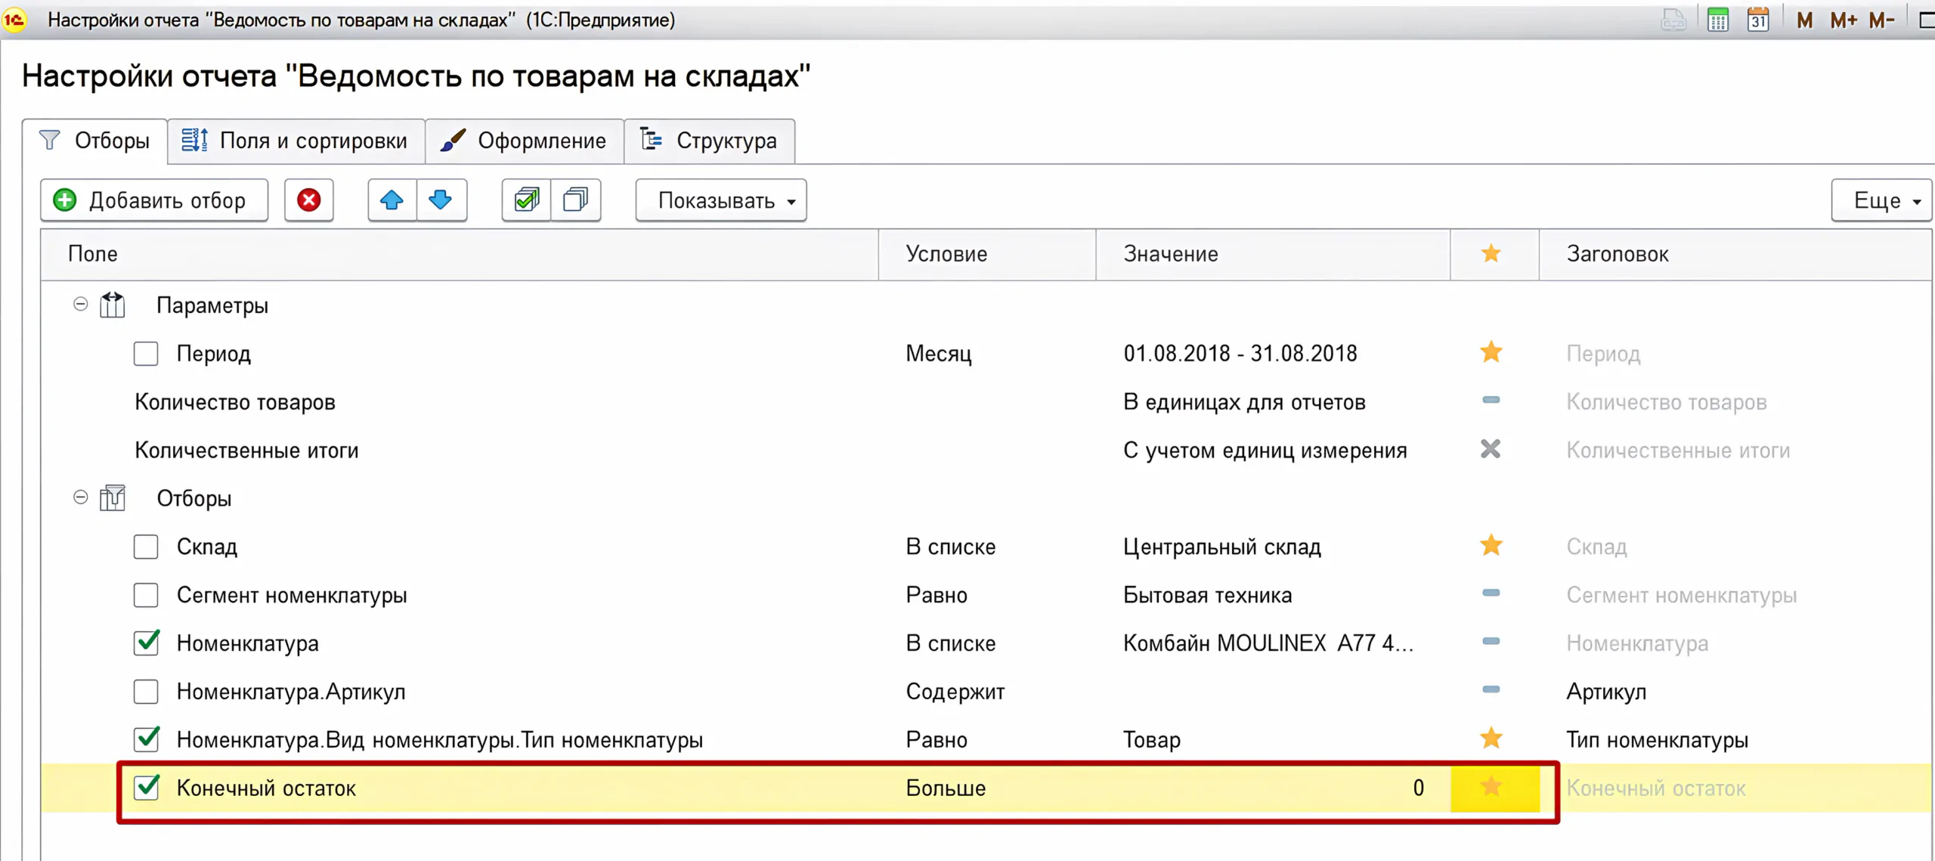This screenshot has width=1935, height=861.
Task: Click the M memory button in title bar
Action: 1805,20
